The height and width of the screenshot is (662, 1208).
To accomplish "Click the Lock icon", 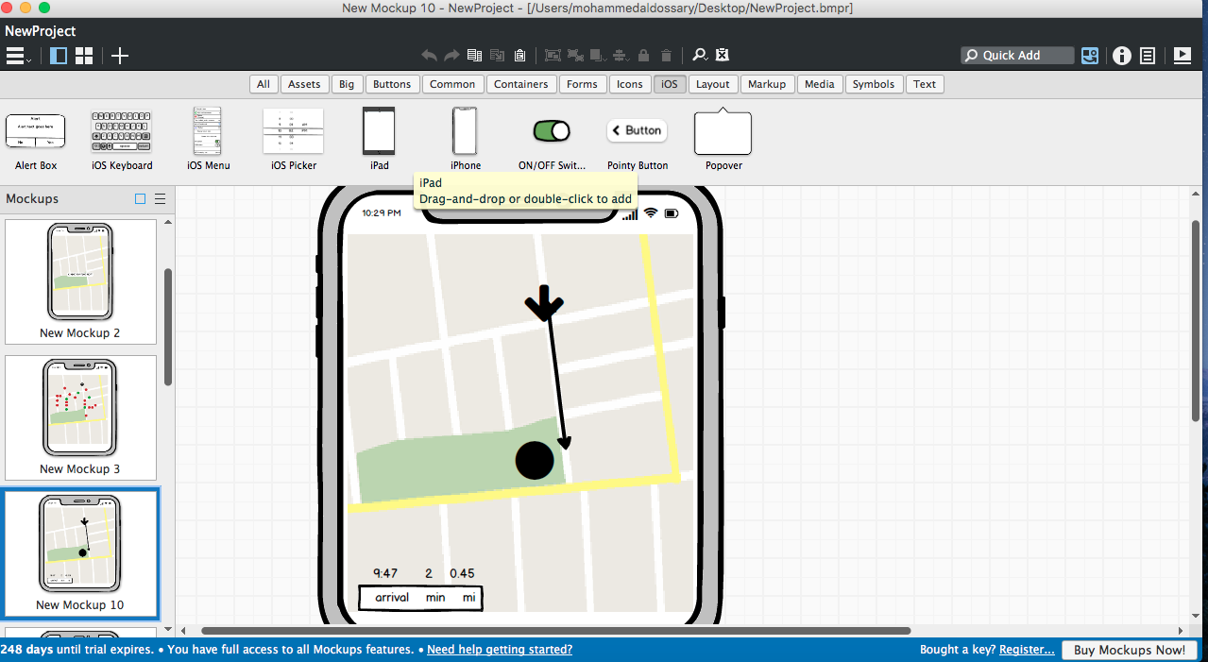I will [x=643, y=56].
